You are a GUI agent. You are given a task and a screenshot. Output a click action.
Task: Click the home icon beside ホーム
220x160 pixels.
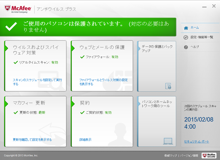point(186,28)
